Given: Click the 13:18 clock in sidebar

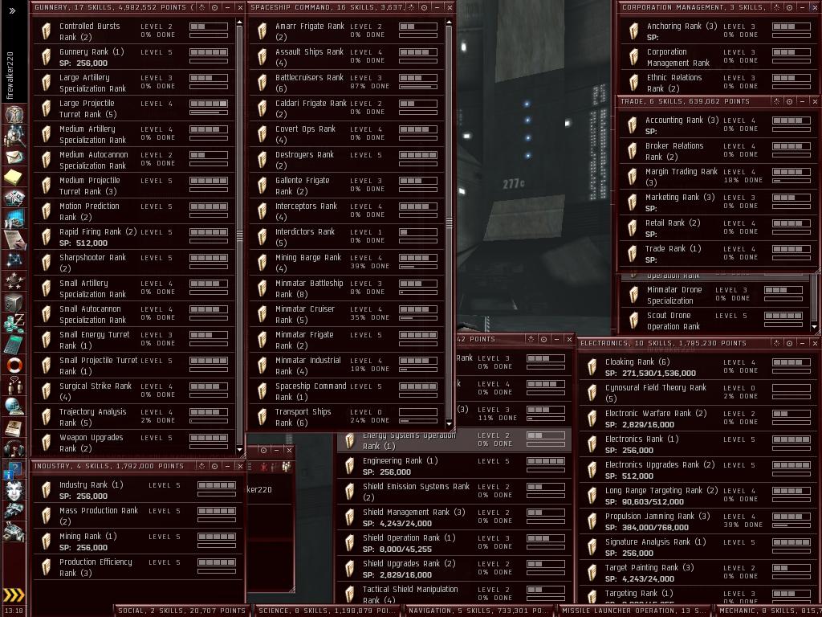Looking at the screenshot, I should (x=14, y=611).
